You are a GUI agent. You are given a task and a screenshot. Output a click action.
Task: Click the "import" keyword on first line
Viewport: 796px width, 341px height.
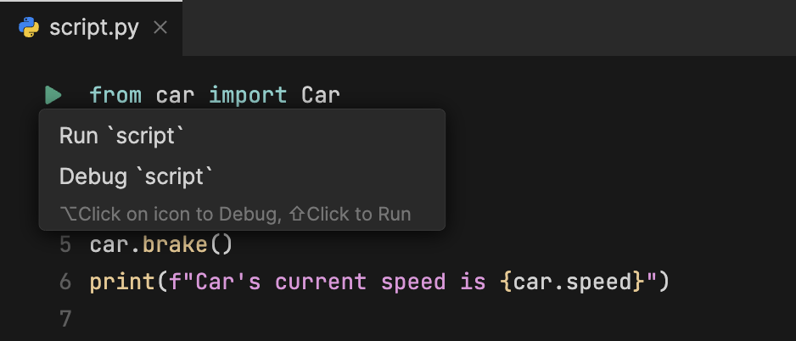247,94
